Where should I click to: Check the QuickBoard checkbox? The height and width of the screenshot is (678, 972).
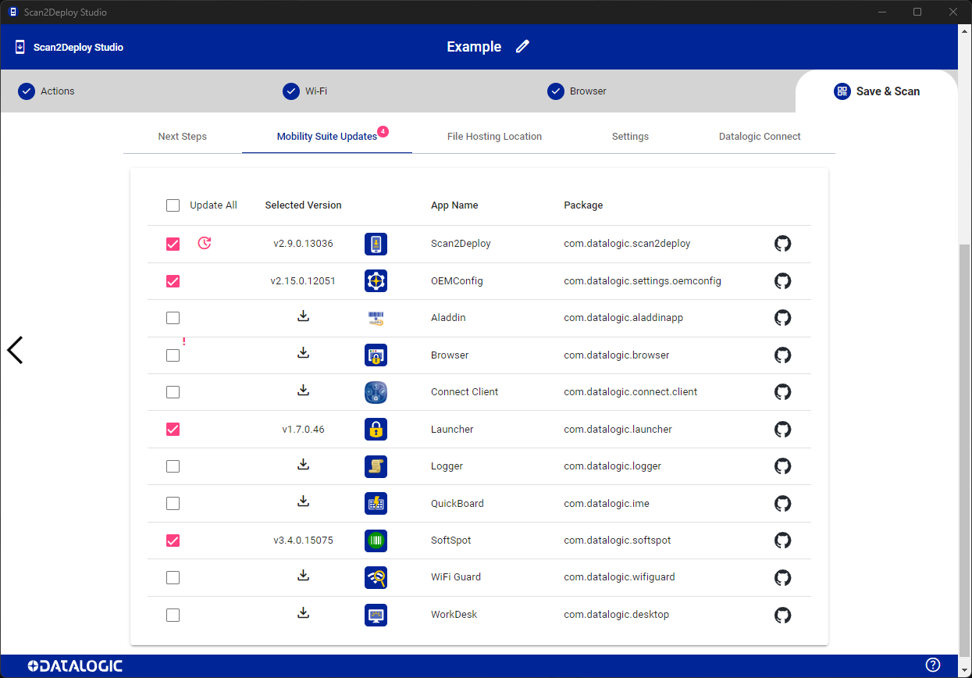coord(173,504)
